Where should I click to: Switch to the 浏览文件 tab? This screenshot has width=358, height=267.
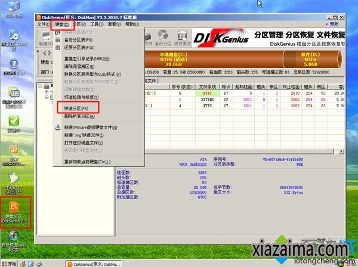point(150,80)
